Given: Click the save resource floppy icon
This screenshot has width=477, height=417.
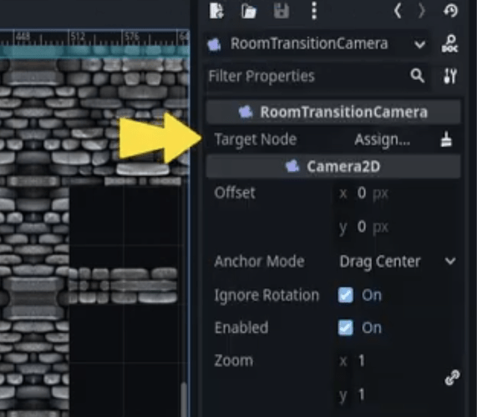Looking at the screenshot, I should click(x=281, y=12).
